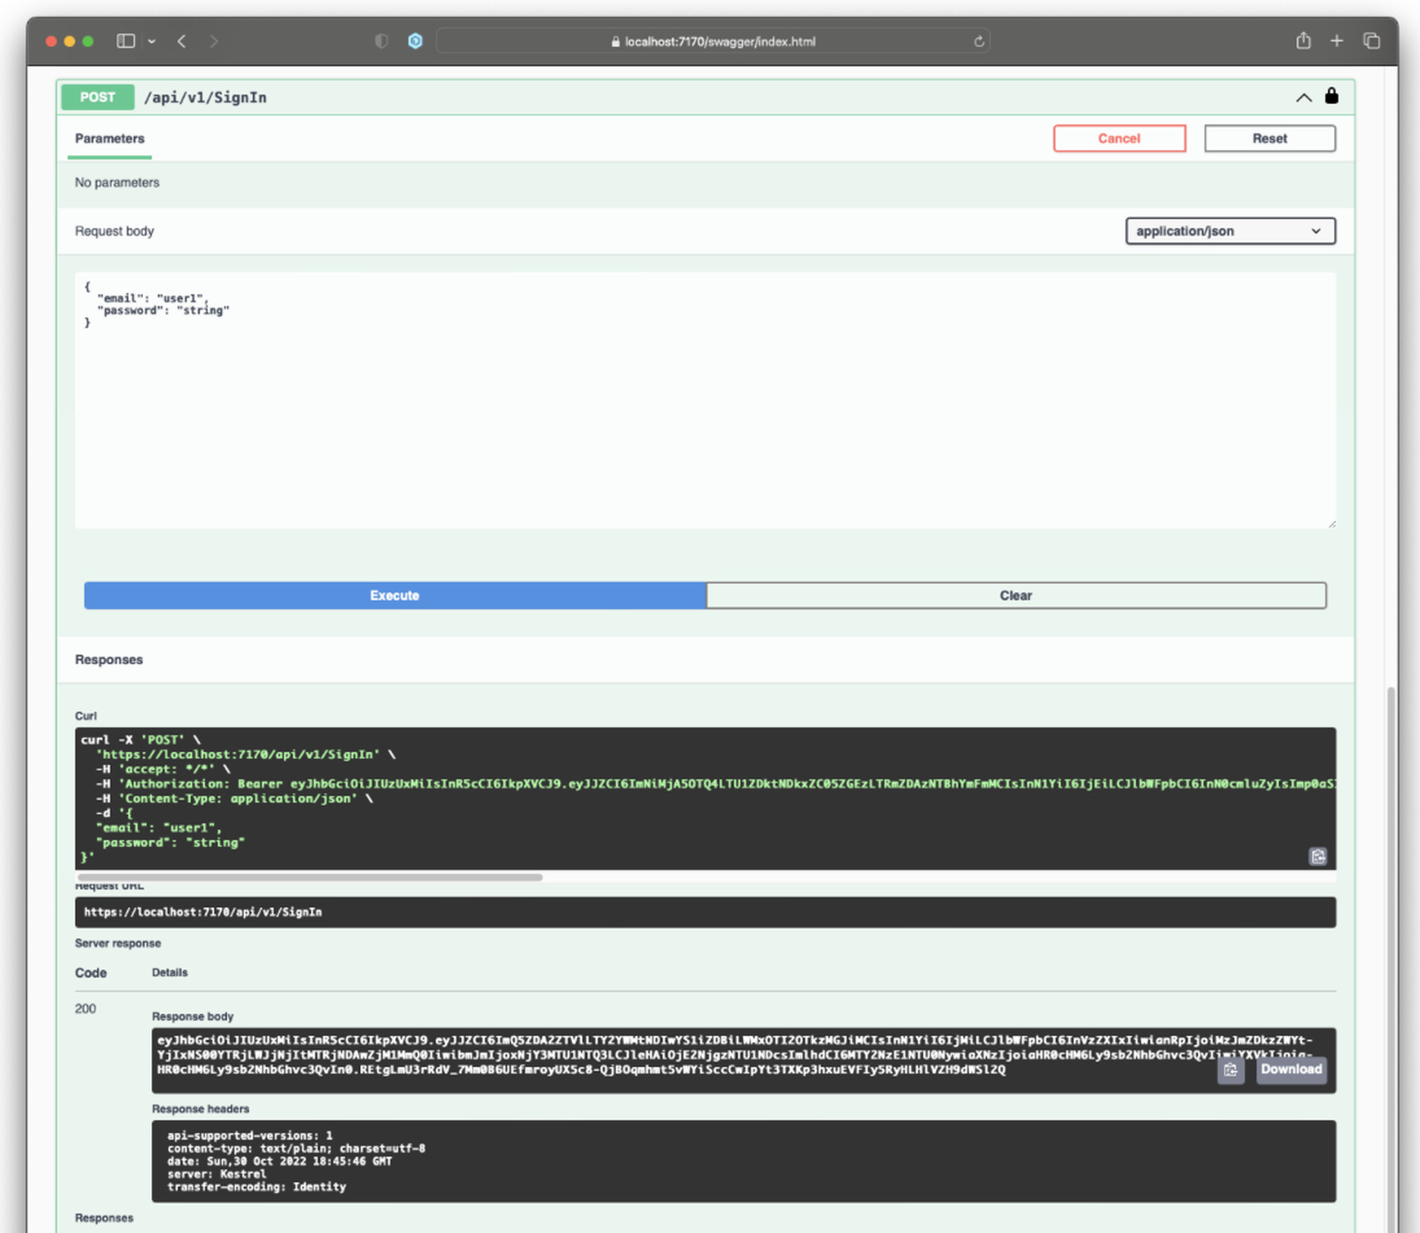Image resolution: width=1420 pixels, height=1233 pixels.
Task: Click the 'transfer-encoding: Identity' header line
Action: (x=256, y=1187)
